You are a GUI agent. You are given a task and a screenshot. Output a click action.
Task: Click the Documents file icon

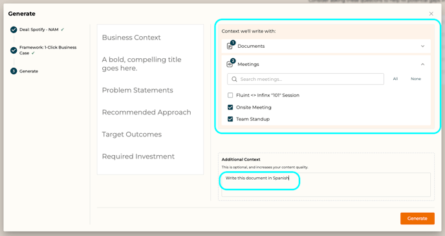tap(230, 46)
